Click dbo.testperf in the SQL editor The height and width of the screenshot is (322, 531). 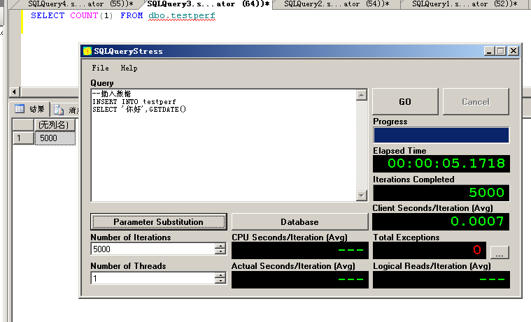point(181,15)
